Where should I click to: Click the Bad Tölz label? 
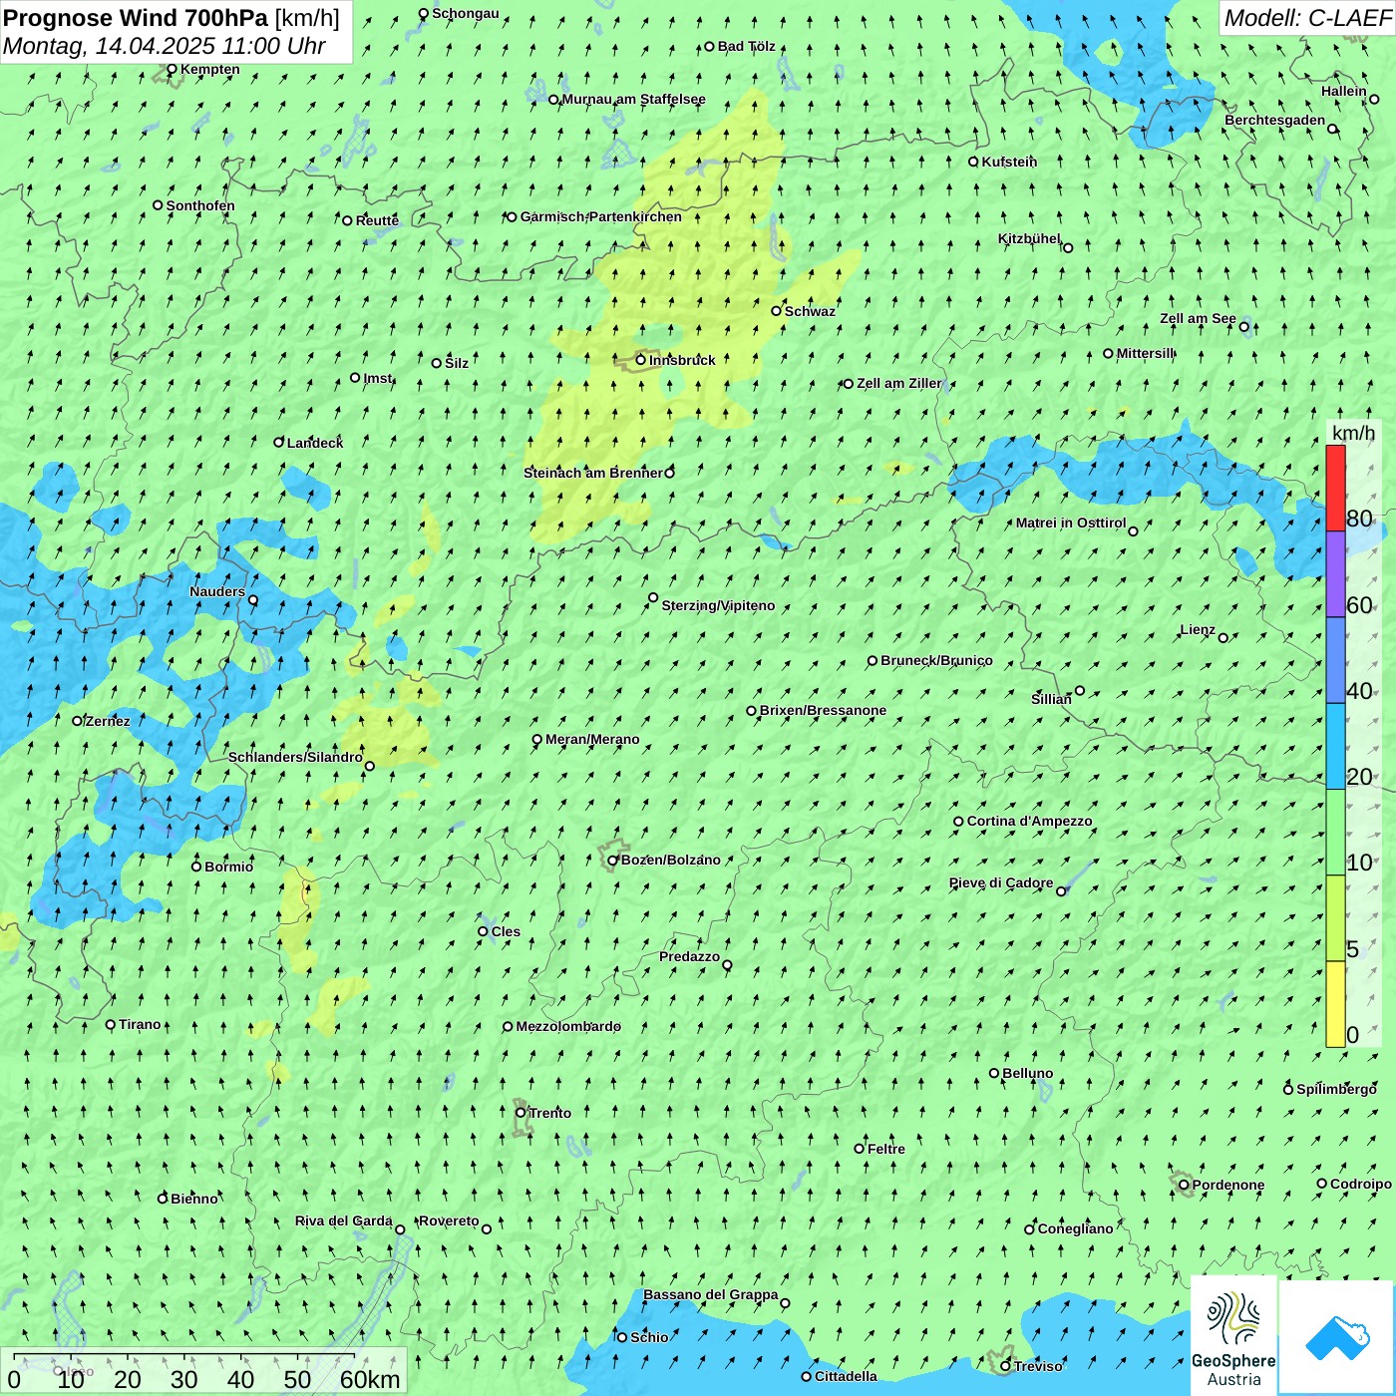point(746,46)
